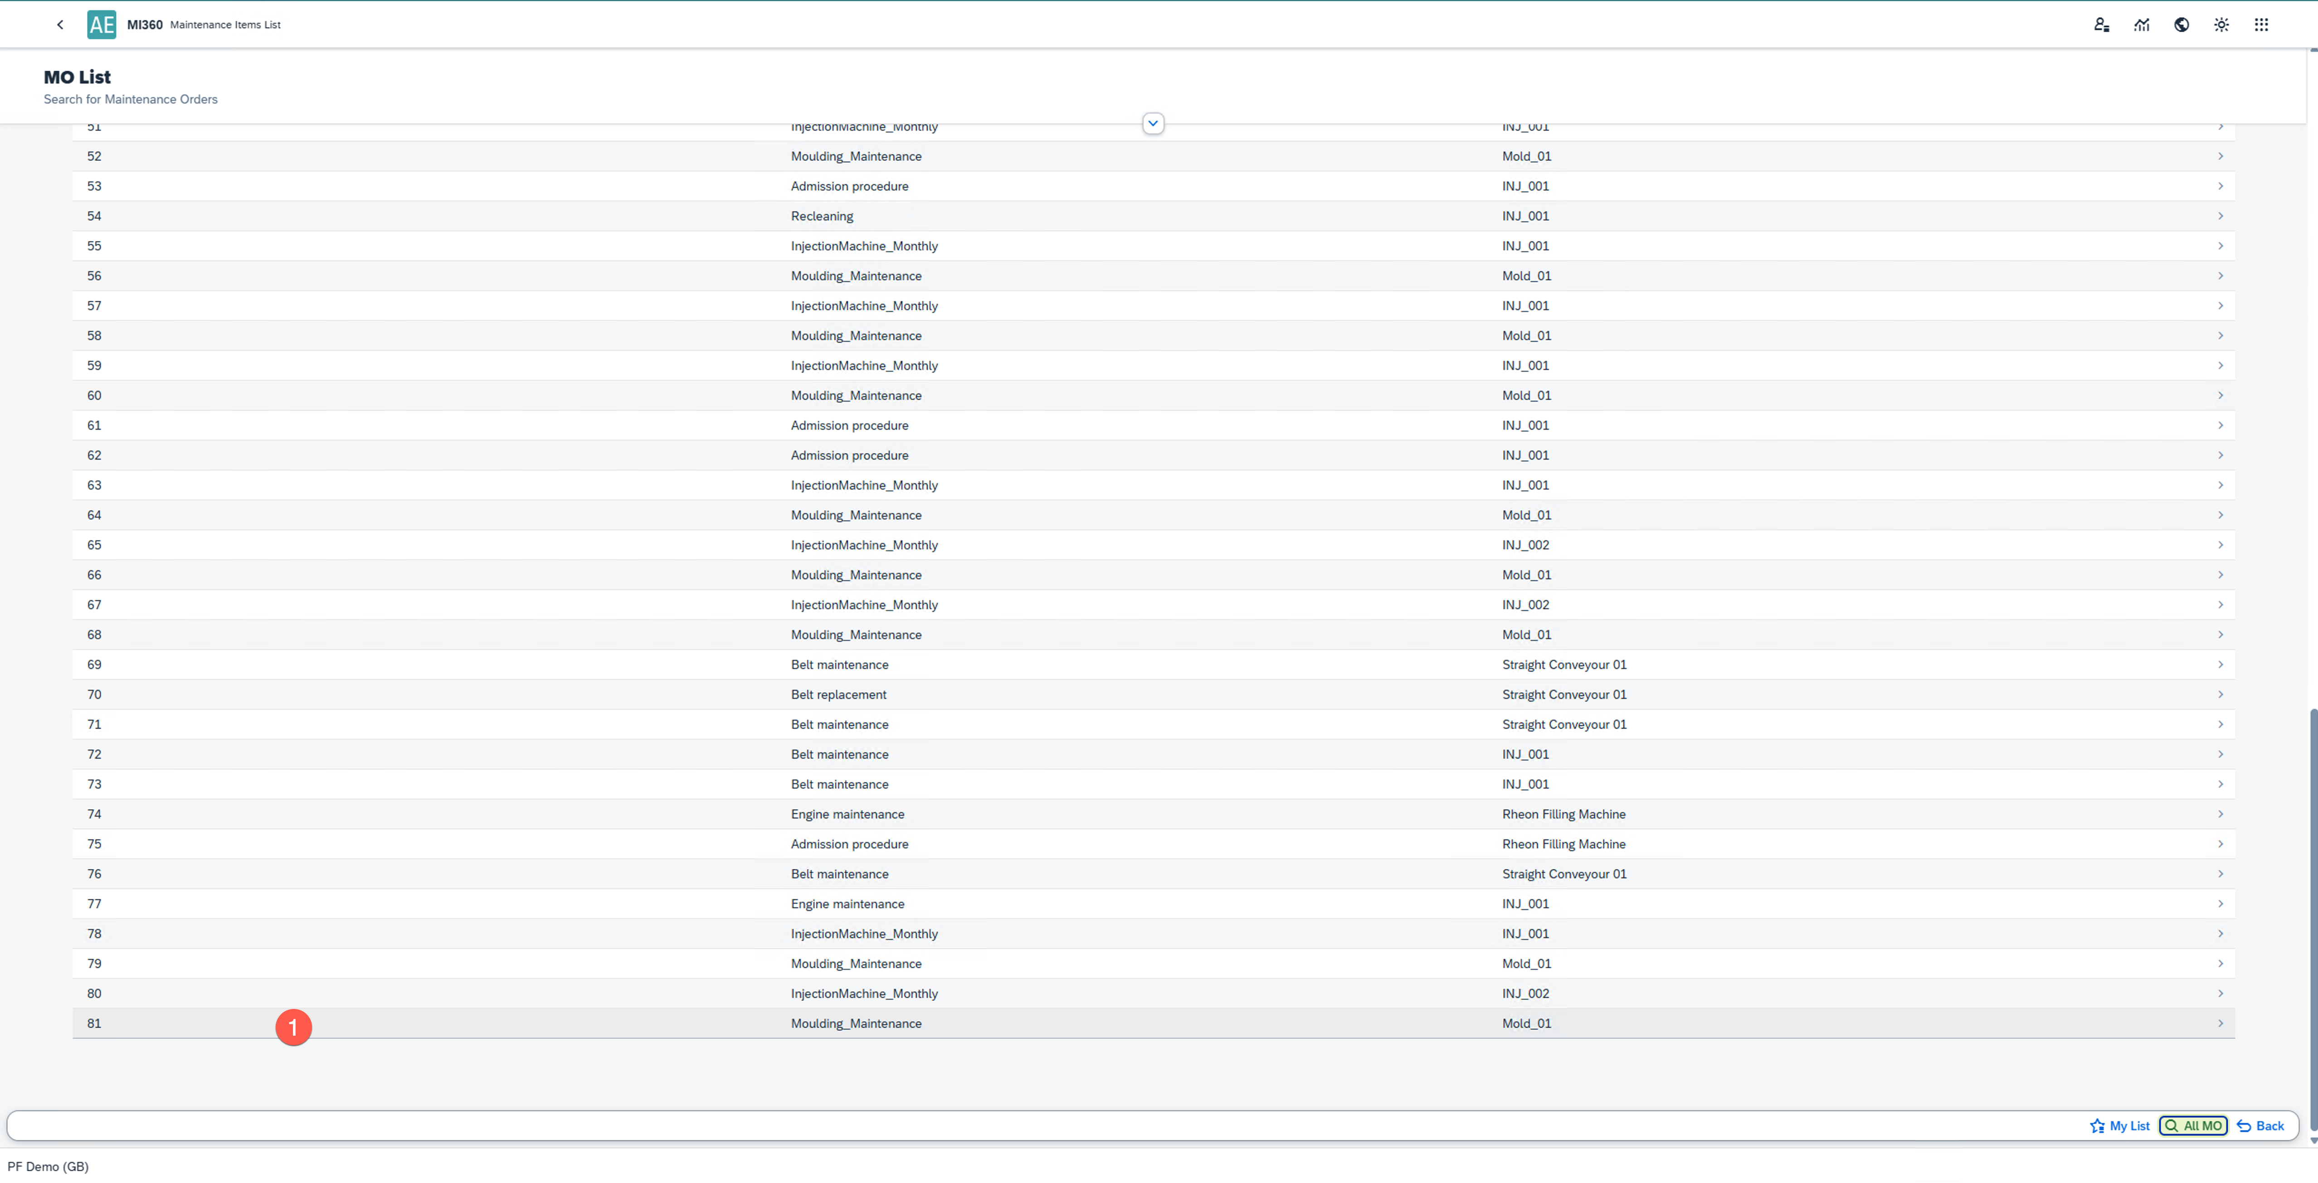
Task: Open row 75 Rheon Filling Machine order
Action: click(x=1563, y=844)
